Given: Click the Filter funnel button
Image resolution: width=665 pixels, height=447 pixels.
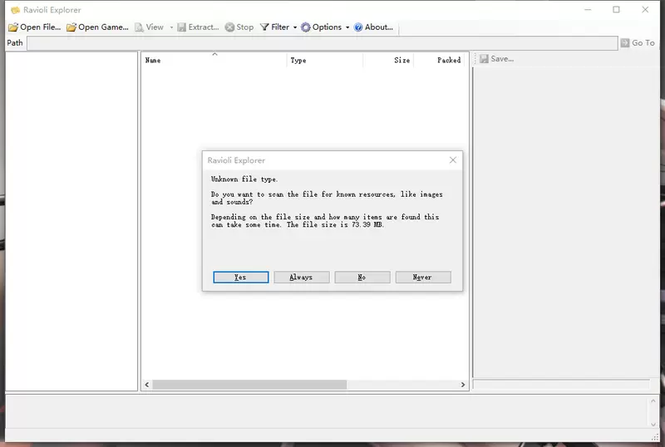Looking at the screenshot, I should tap(274, 27).
